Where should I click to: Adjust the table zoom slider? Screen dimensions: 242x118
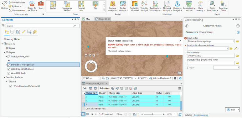click(x=153, y=114)
